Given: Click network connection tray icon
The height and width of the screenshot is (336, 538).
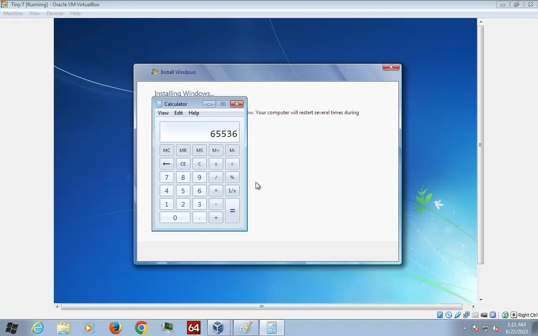Looking at the screenshot, I should [485, 328].
